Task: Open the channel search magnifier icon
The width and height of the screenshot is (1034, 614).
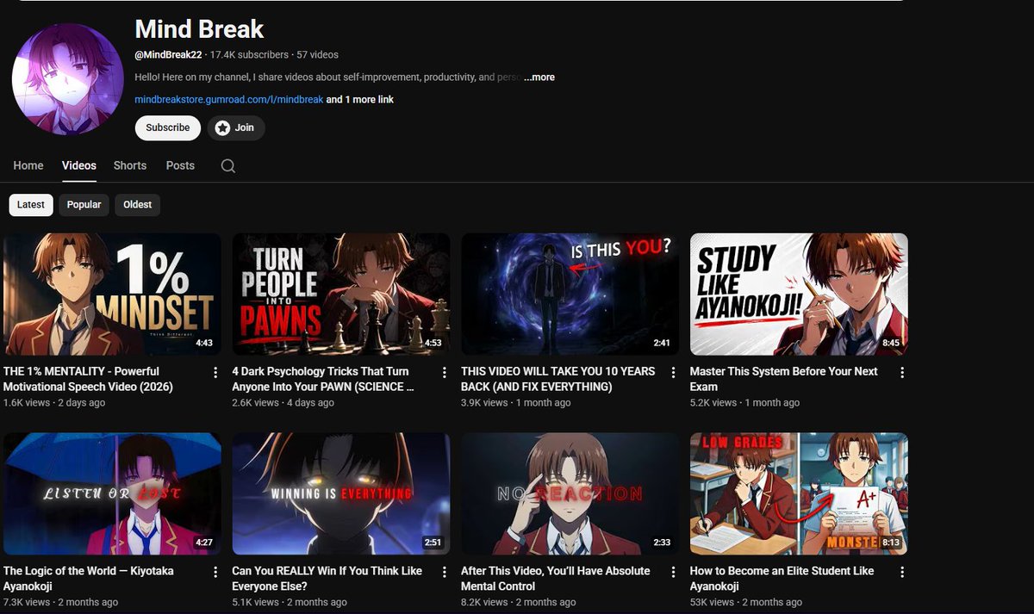Action: [227, 166]
